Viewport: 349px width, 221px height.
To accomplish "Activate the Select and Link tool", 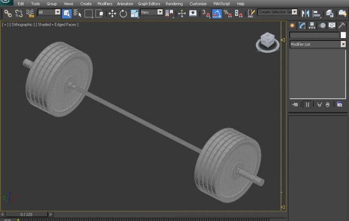I will [x=8, y=13].
